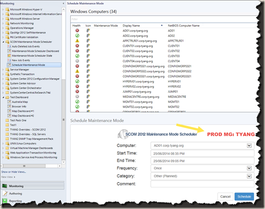
Task: Click the Maintenance Mode Scheduler Dashboard icon
Action: click(x=9, y=51)
